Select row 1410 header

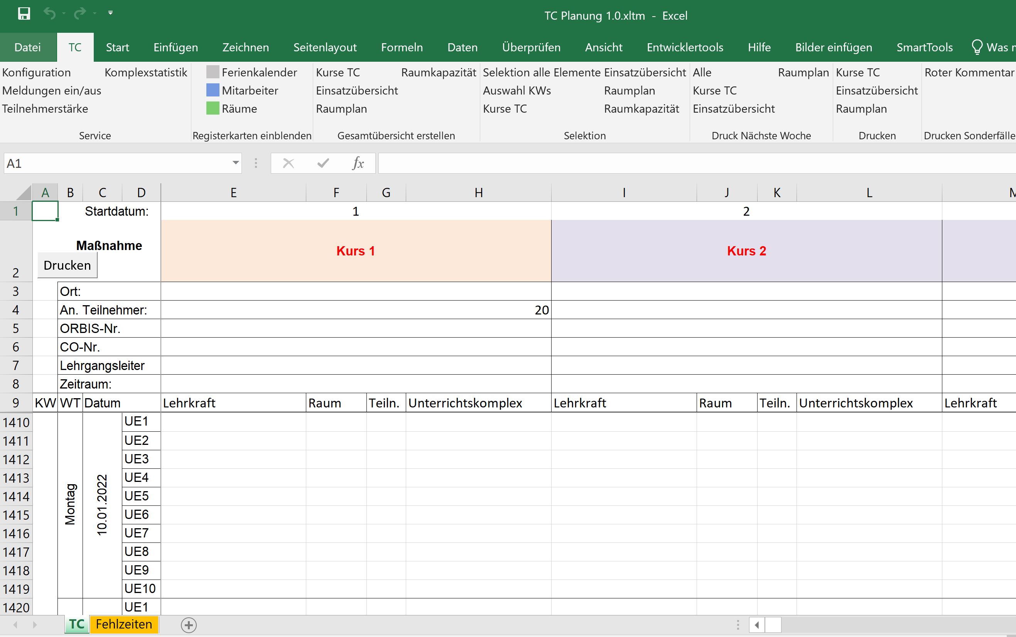[x=16, y=422]
